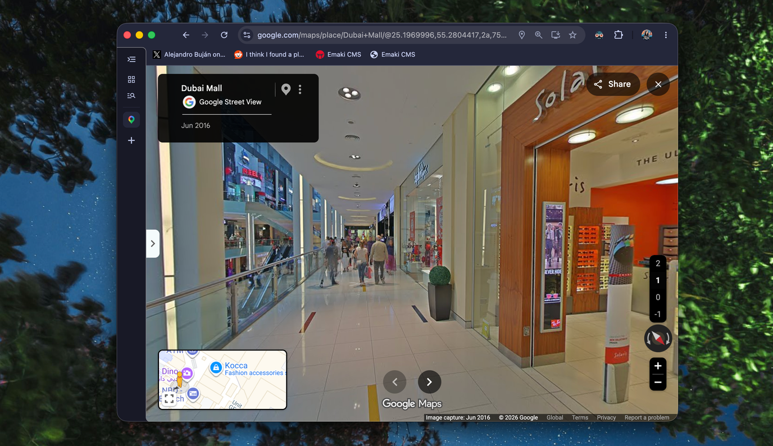Screen dimensions: 773x446
Task: Click the glasses extension icon
Action: click(599, 35)
